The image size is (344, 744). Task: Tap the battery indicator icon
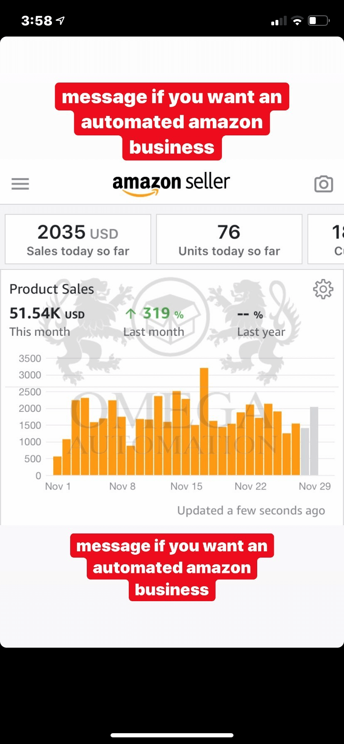(x=319, y=21)
